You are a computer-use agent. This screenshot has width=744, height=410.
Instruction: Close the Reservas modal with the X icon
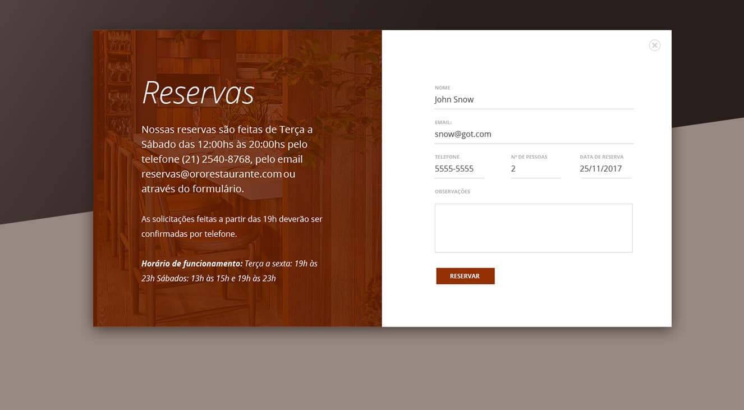[654, 45]
